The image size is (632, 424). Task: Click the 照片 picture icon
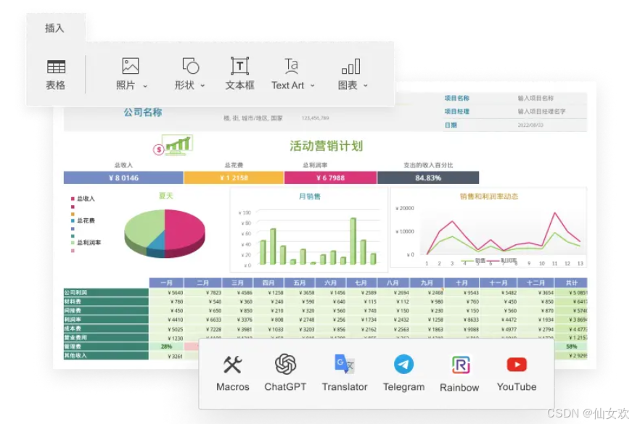[130, 66]
